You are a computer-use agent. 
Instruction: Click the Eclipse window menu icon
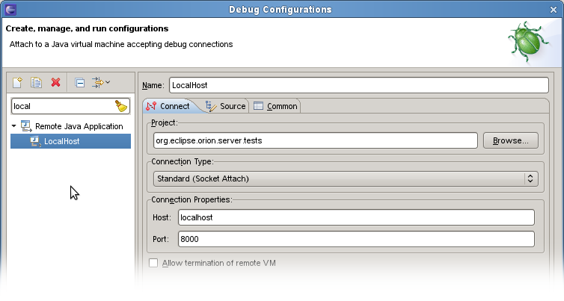click(10, 10)
